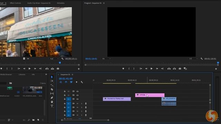Viewport: 221px width, 124px height.
Task: Open Program playback resolution 1/2 dropdown
Action: click(x=193, y=59)
